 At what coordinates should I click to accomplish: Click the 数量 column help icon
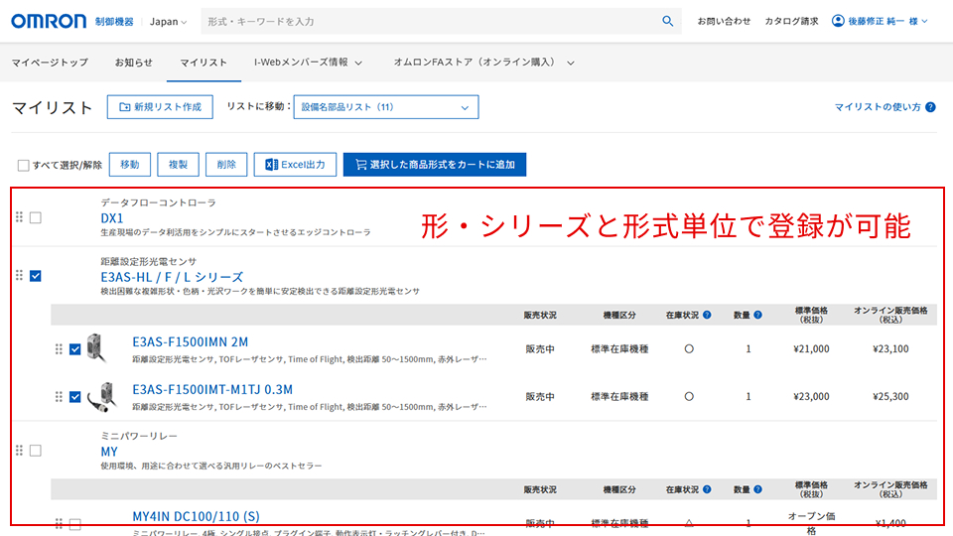(757, 315)
